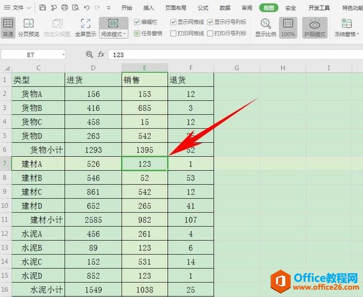The height and width of the screenshot is (297, 363).
Task: Open the quick access toolbar customize dropdown
Action: [108, 8]
